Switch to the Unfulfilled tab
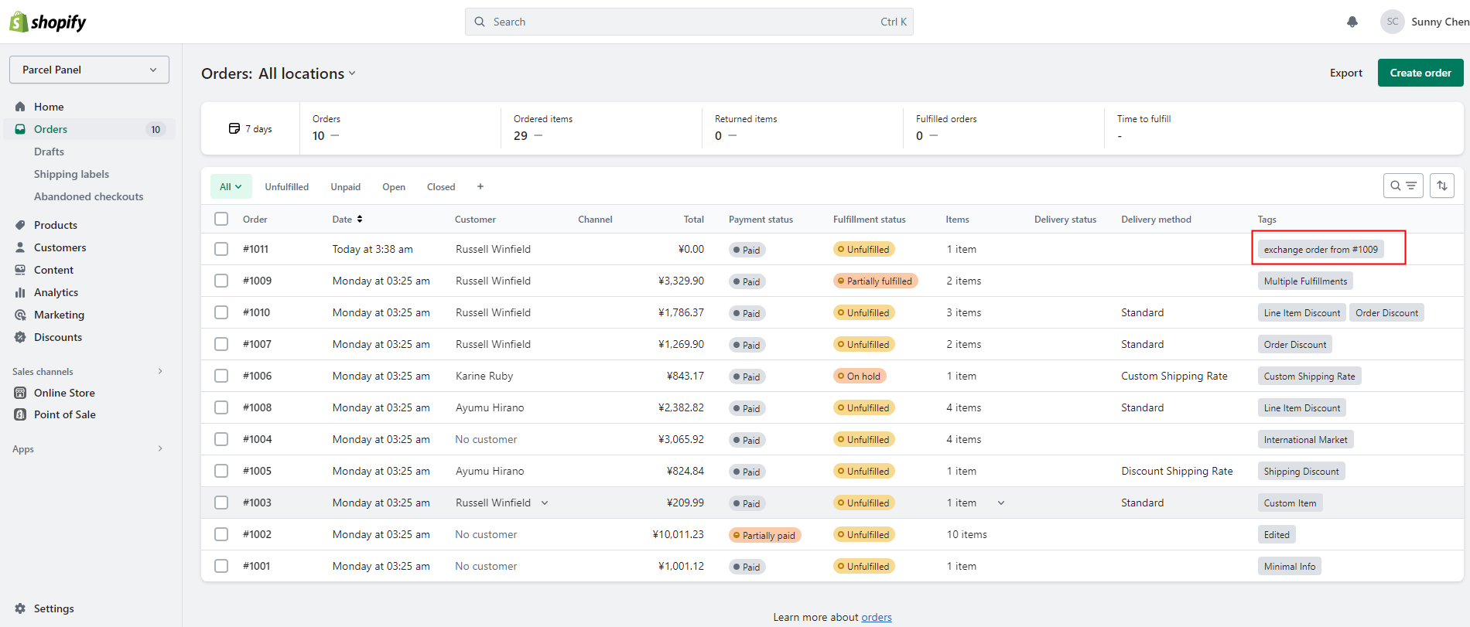This screenshot has width=1470, height=627. (x=286, y=186)
